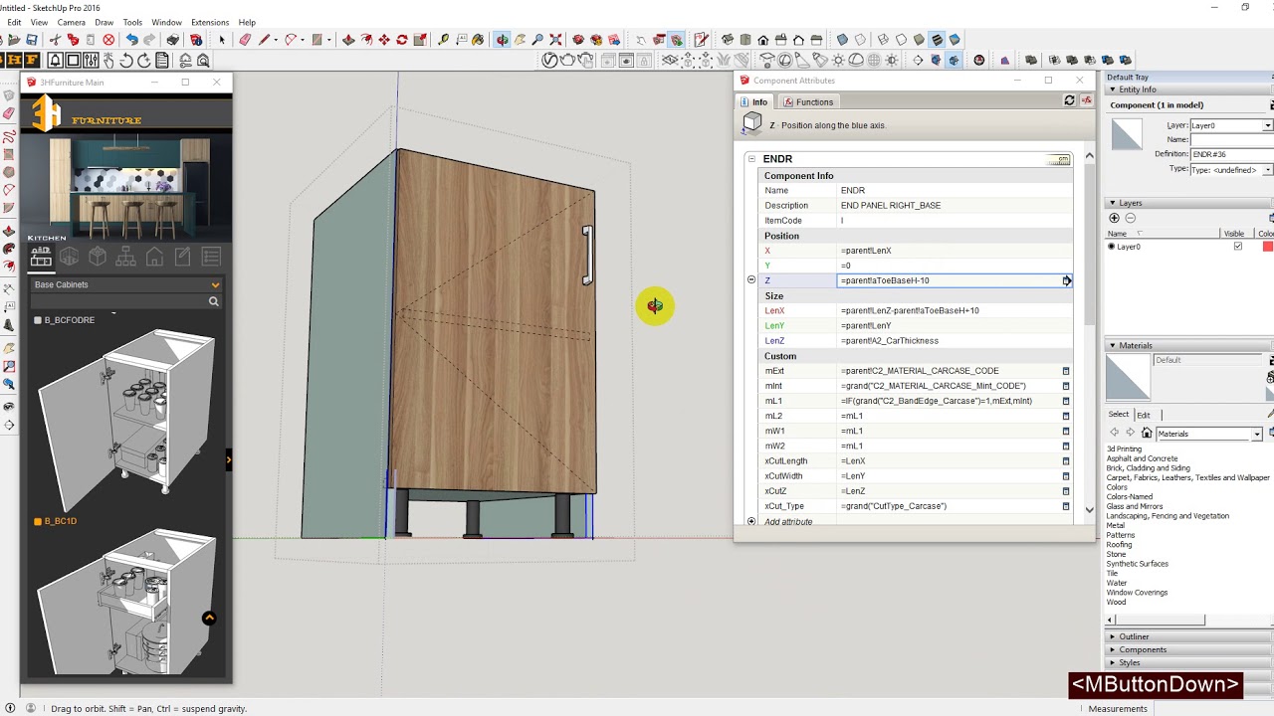1274x716 pixels.
Task: Undo the last action via toolbar
Action: click(131, 40)
